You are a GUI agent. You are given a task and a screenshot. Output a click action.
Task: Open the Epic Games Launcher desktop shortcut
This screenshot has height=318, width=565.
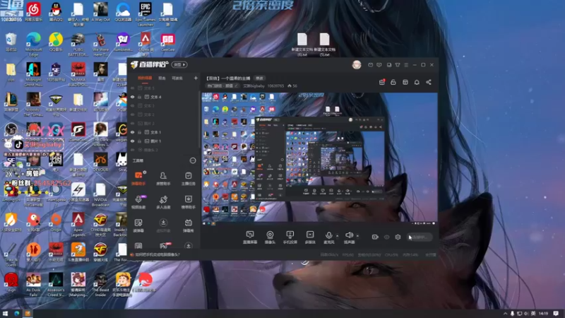[x=145, y=13]
